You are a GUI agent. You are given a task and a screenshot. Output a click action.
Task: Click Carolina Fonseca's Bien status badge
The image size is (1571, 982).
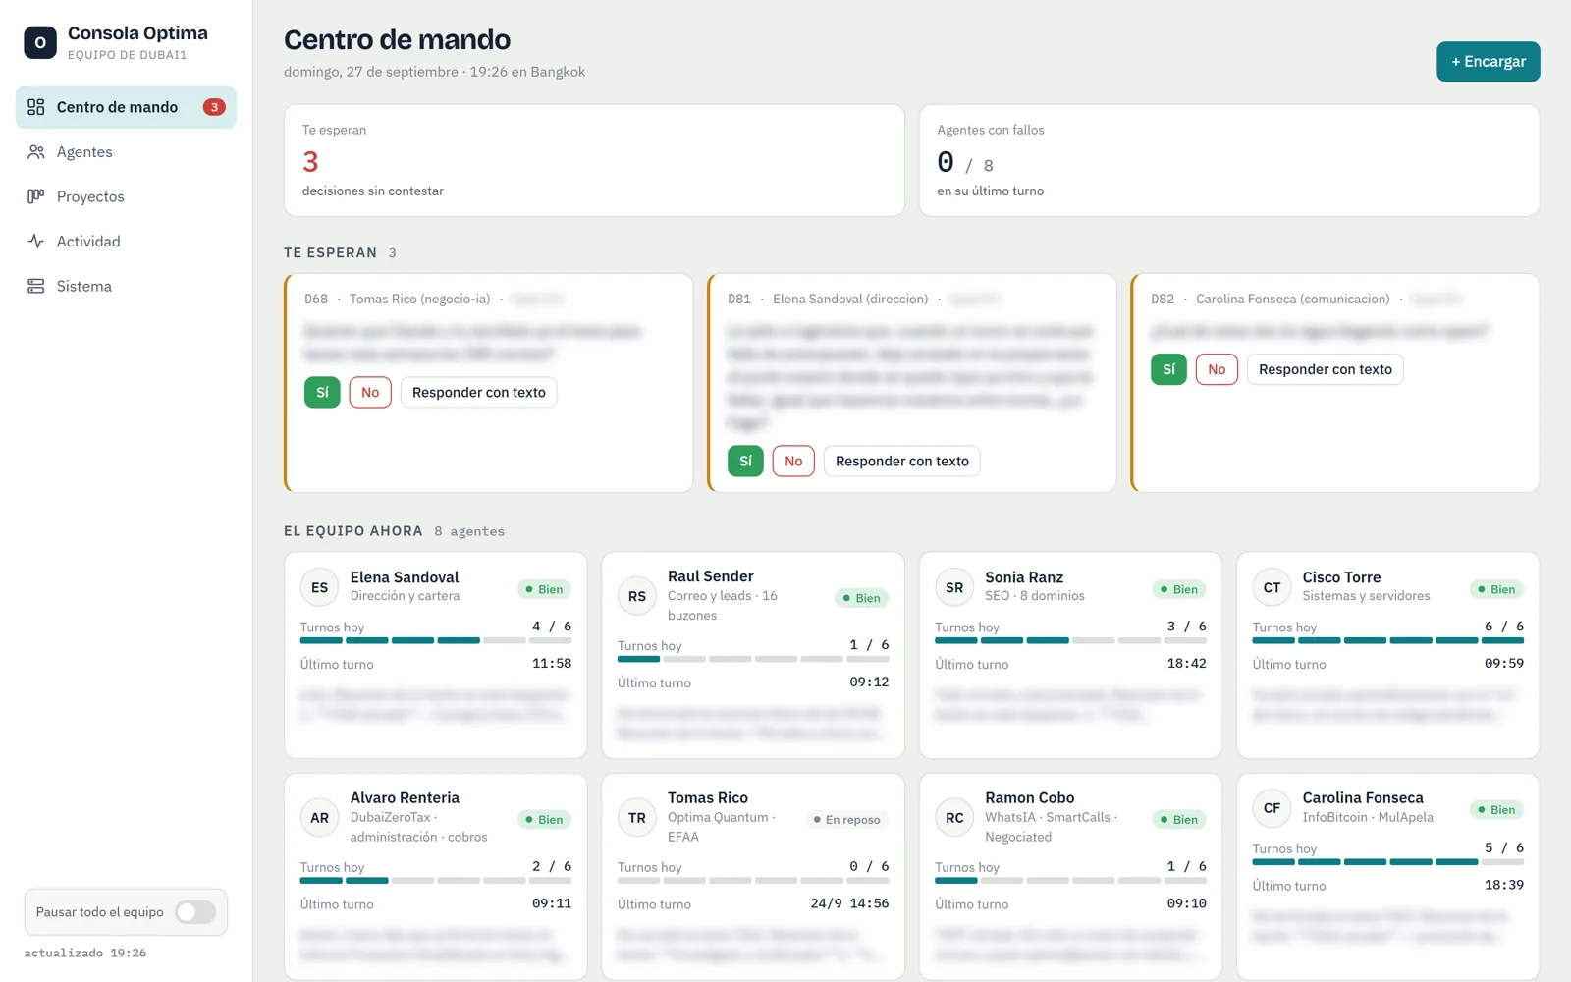click(1496, 809)
